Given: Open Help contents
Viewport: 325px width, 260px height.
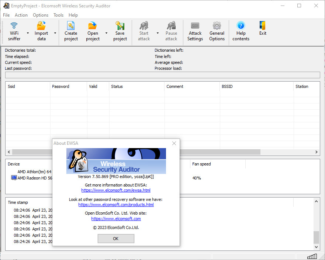Looking at the screenshot, I should click(241, 32).
